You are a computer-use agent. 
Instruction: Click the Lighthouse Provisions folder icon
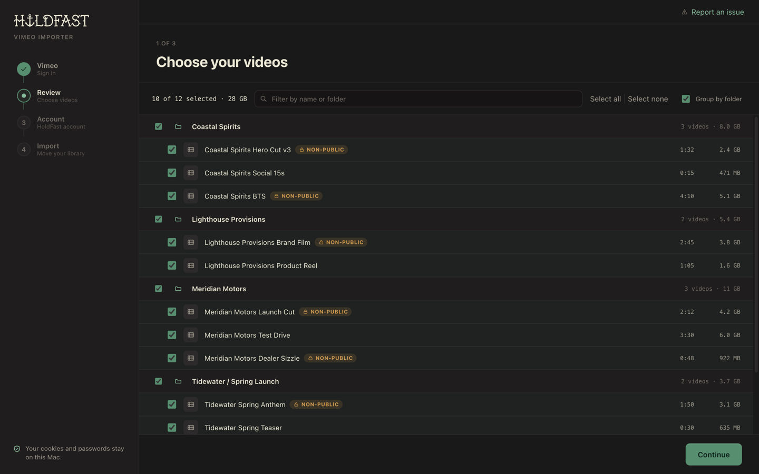[178, 220]
